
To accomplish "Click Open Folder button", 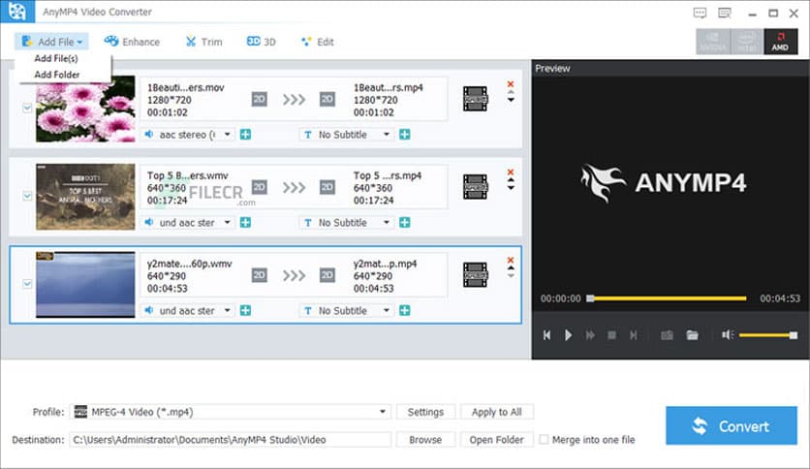I will coord(496,440).
